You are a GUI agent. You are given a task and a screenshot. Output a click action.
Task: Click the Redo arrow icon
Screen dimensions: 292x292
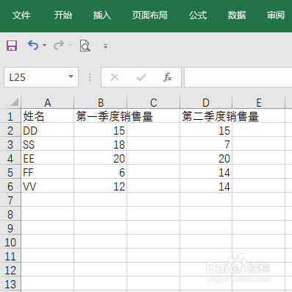click(x=59, y=46)
